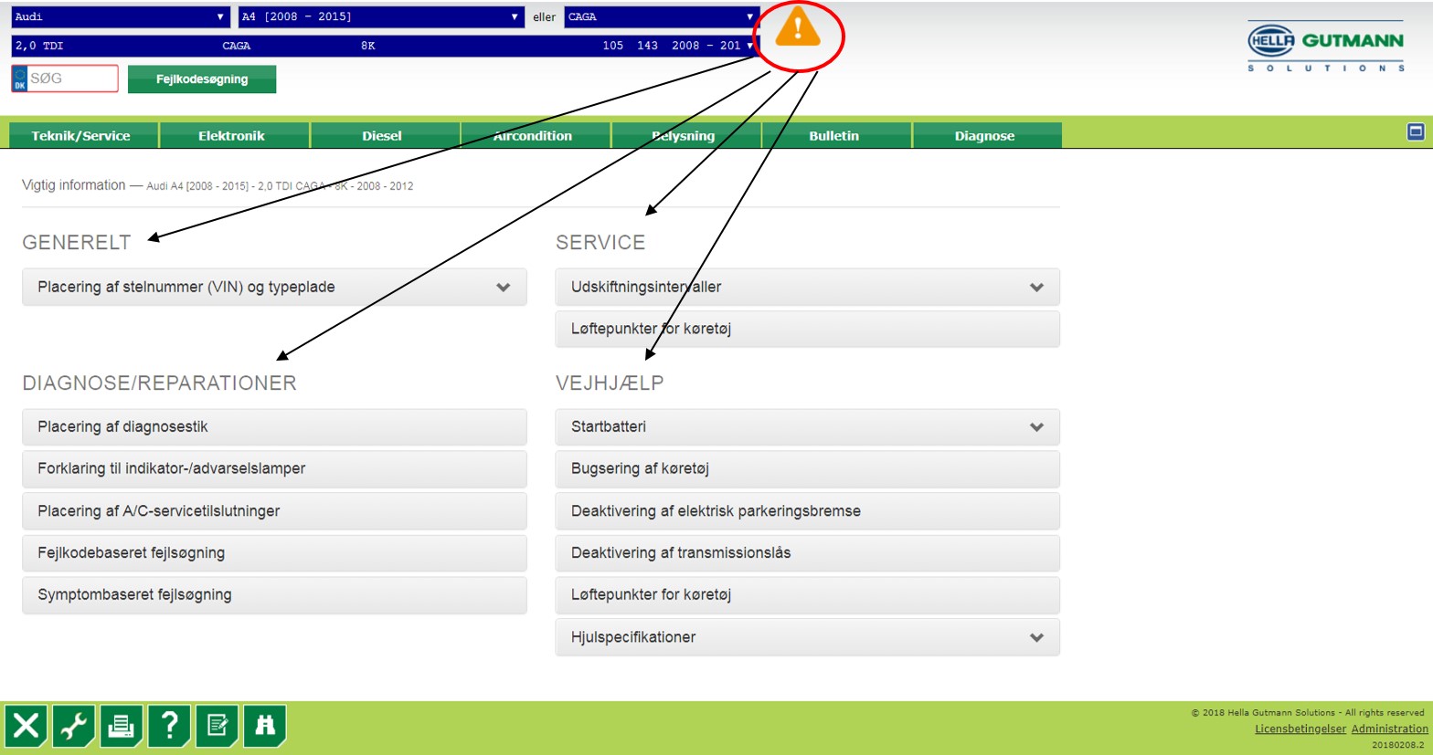Open the CAGA engine code dropdown
Viewport: 1433px width, 755px height.
[661, 16]
